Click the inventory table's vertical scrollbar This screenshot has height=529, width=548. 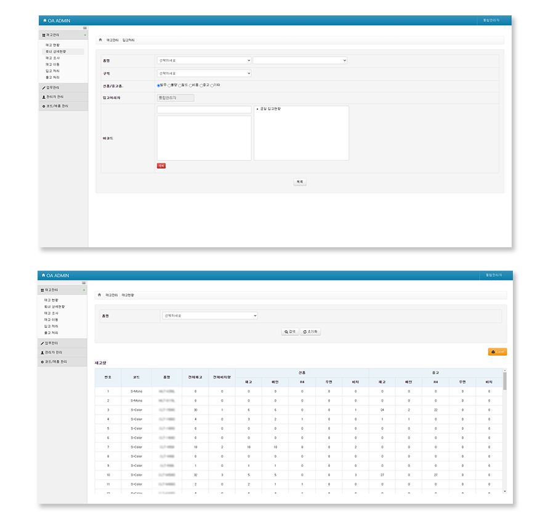click(505, 381)
